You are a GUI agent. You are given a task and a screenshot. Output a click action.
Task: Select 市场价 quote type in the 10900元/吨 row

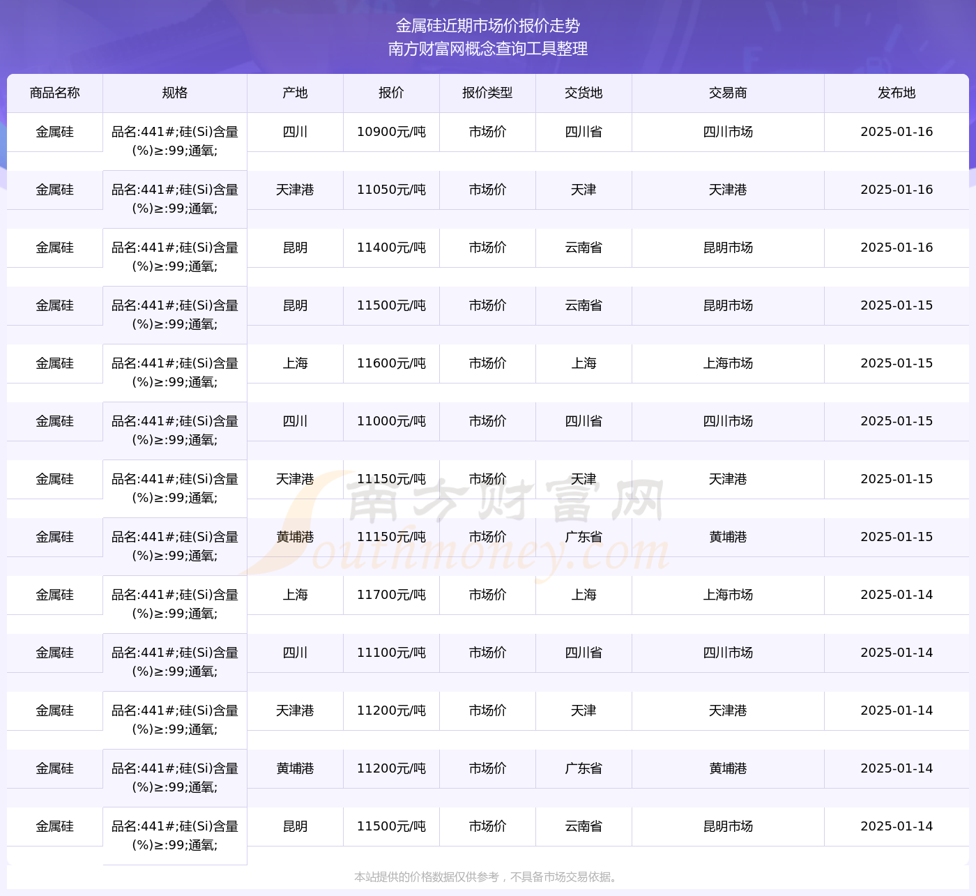click(488, 132)
